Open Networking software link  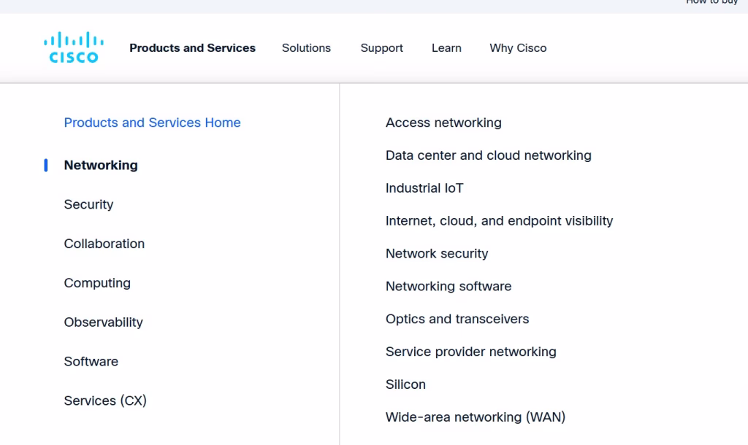[x=449, y=287]
